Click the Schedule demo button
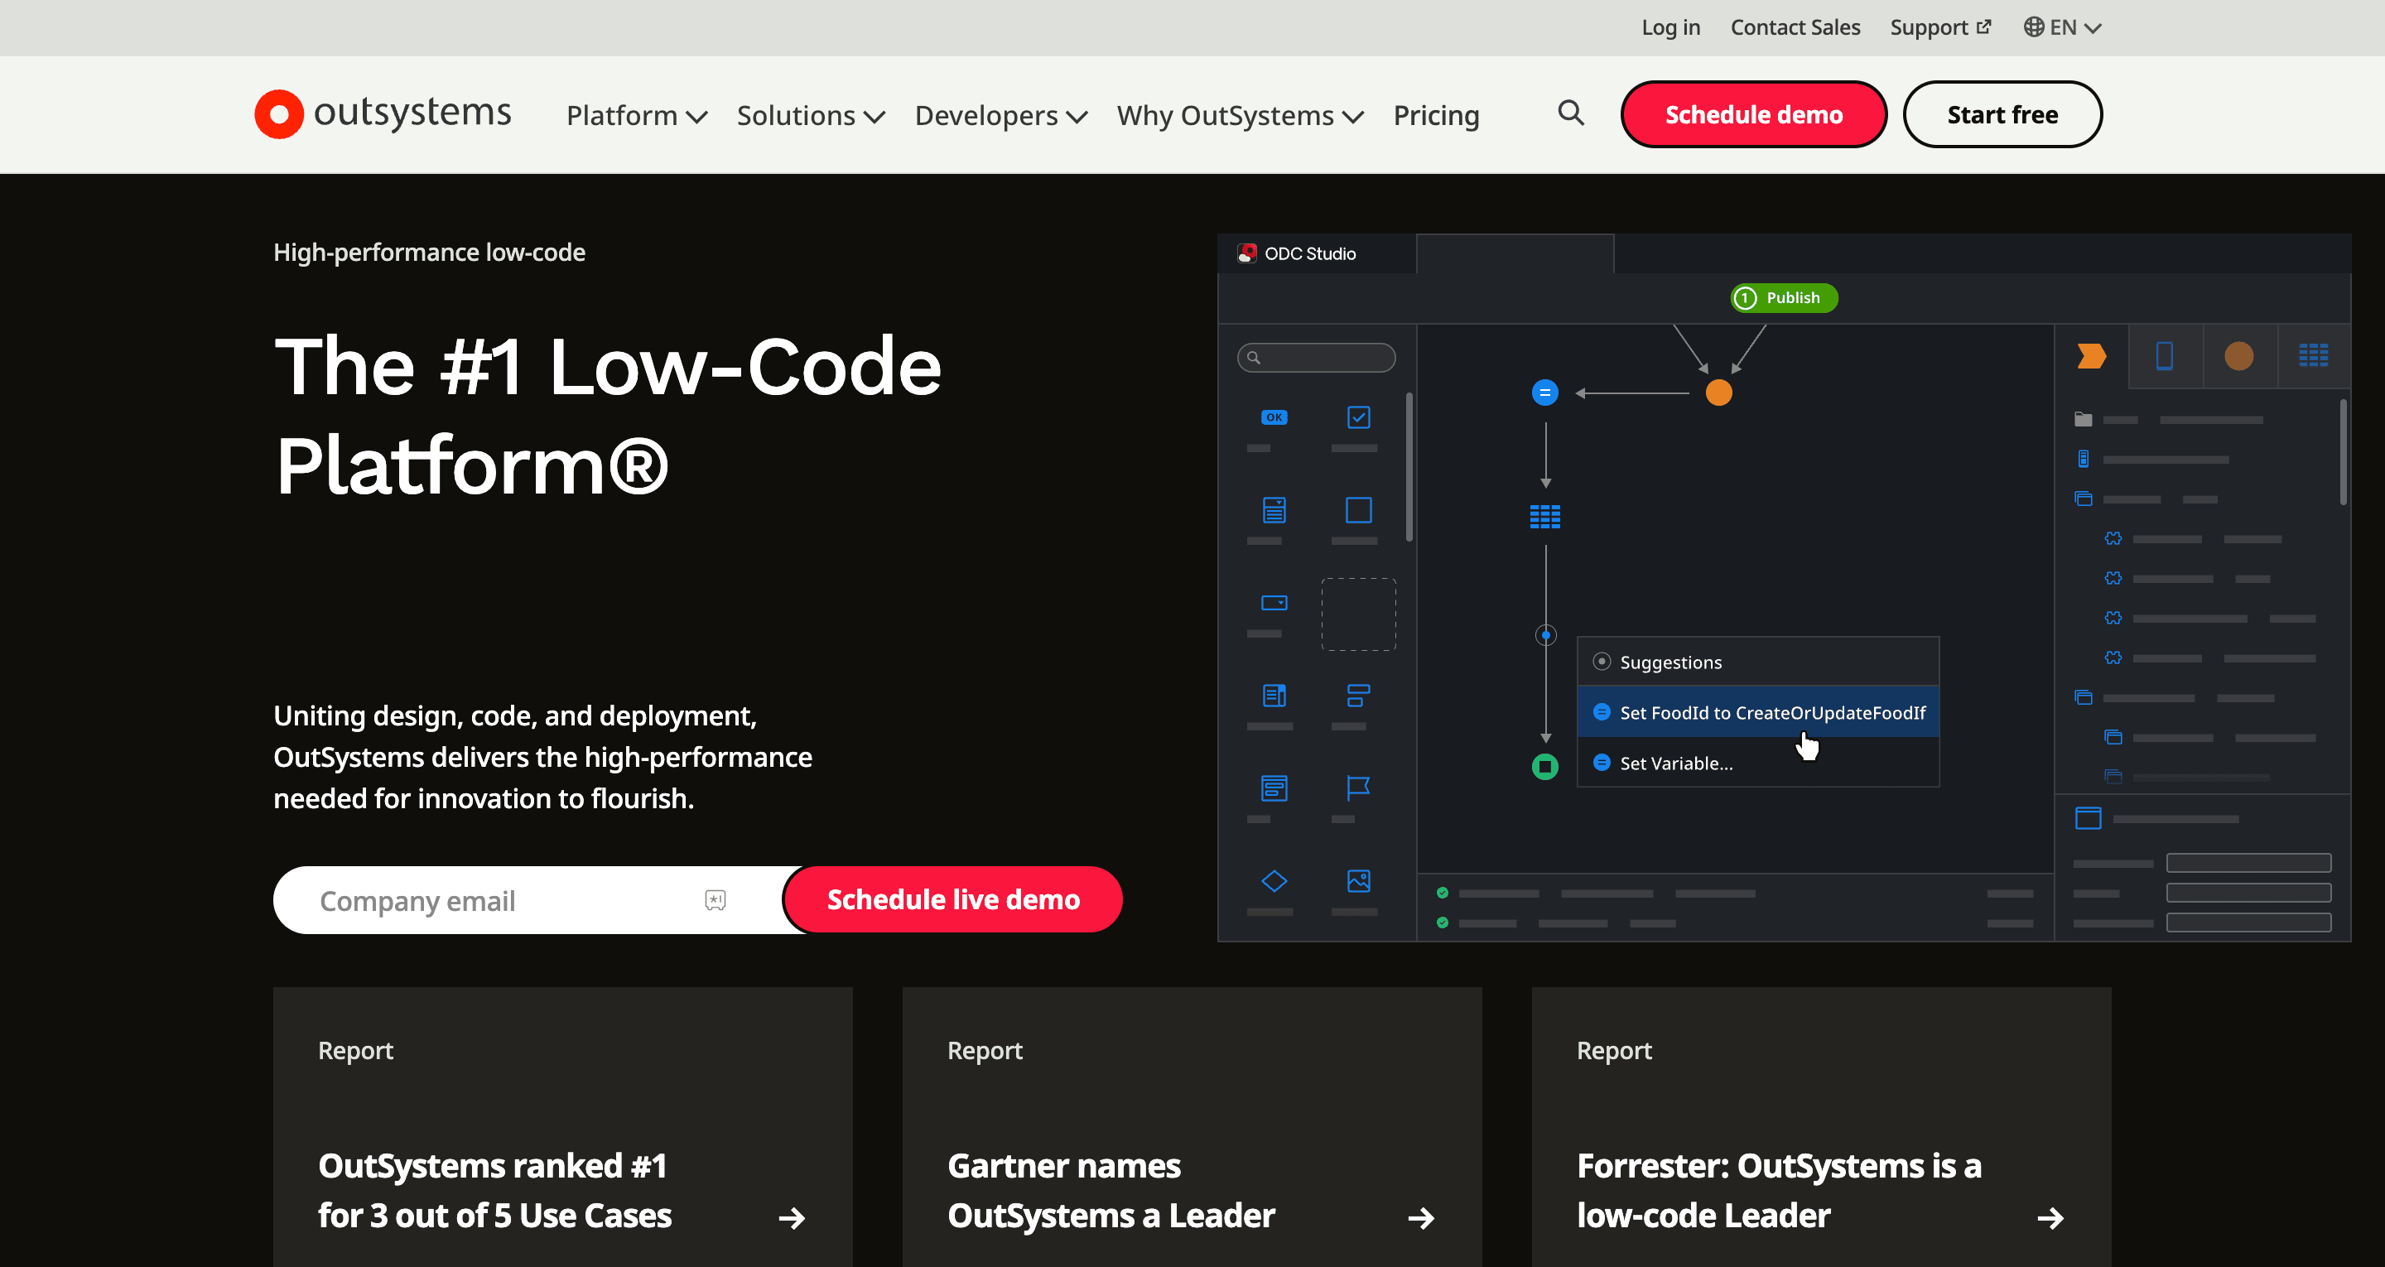The image size is (2385, 1267). click(x=1752, y=115)
